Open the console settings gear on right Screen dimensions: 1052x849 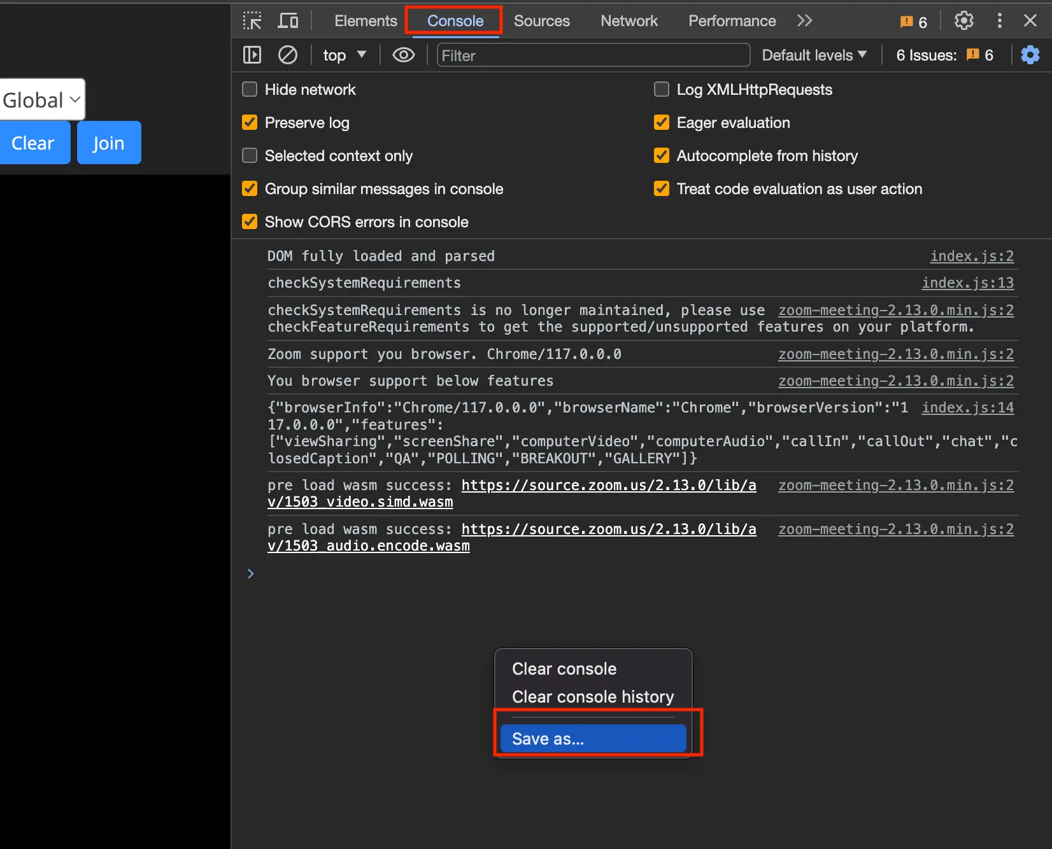click(1030, 55)
